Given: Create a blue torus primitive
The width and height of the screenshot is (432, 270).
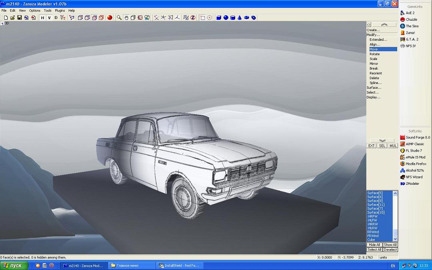Looking at the screenshot, I should [246, 18].
